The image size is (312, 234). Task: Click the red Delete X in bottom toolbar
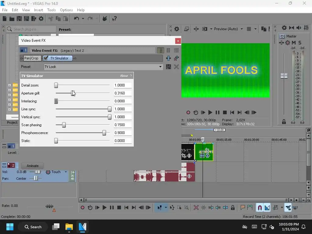click(196, 207)
